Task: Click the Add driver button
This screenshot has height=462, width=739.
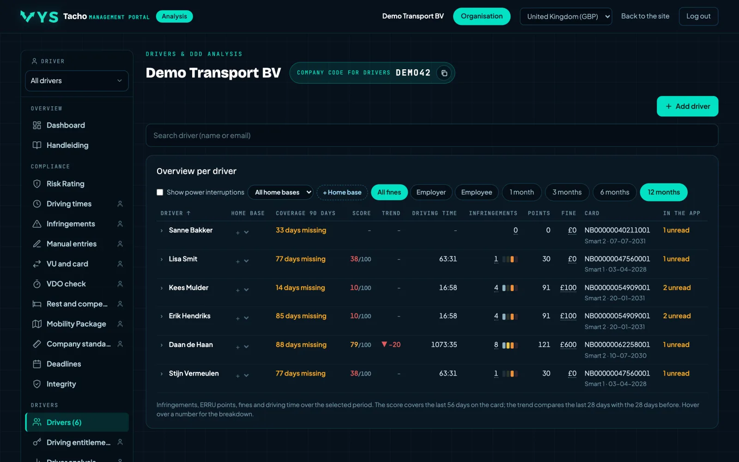Action: coord(687,106)
